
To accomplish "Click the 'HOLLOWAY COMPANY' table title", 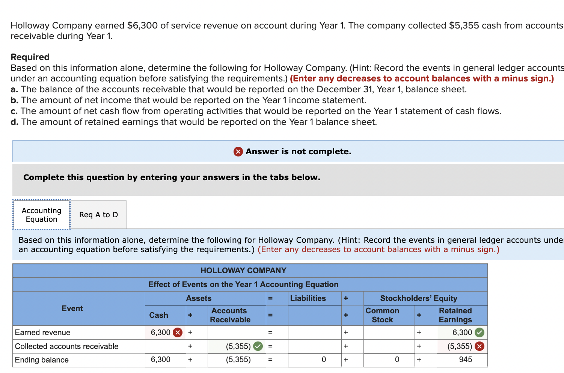I will coord(243,271).
